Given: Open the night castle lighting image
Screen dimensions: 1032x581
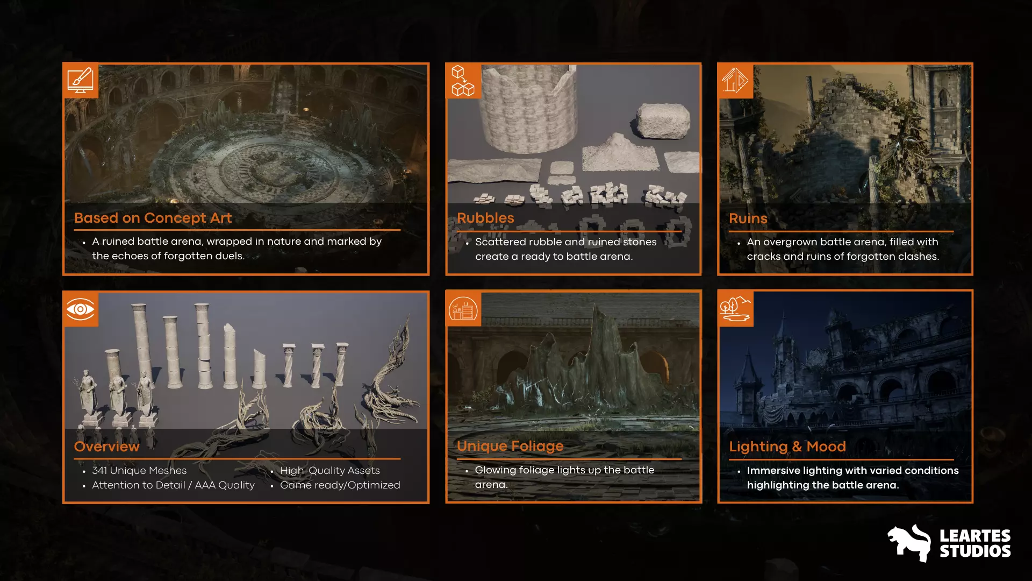Looking at the screenshot, I should [x=845, y=361].
